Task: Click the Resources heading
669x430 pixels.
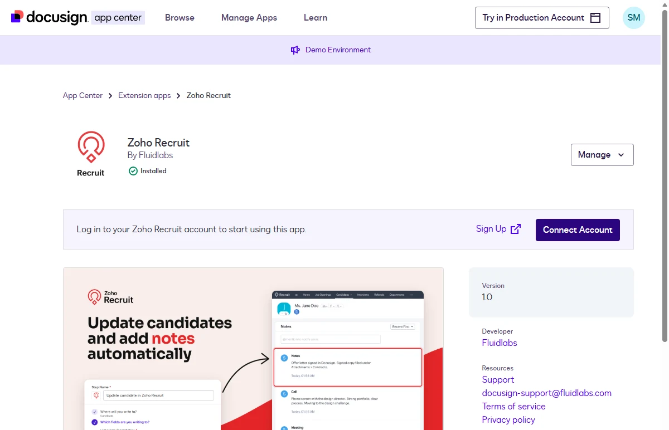Action: [498, 368]
